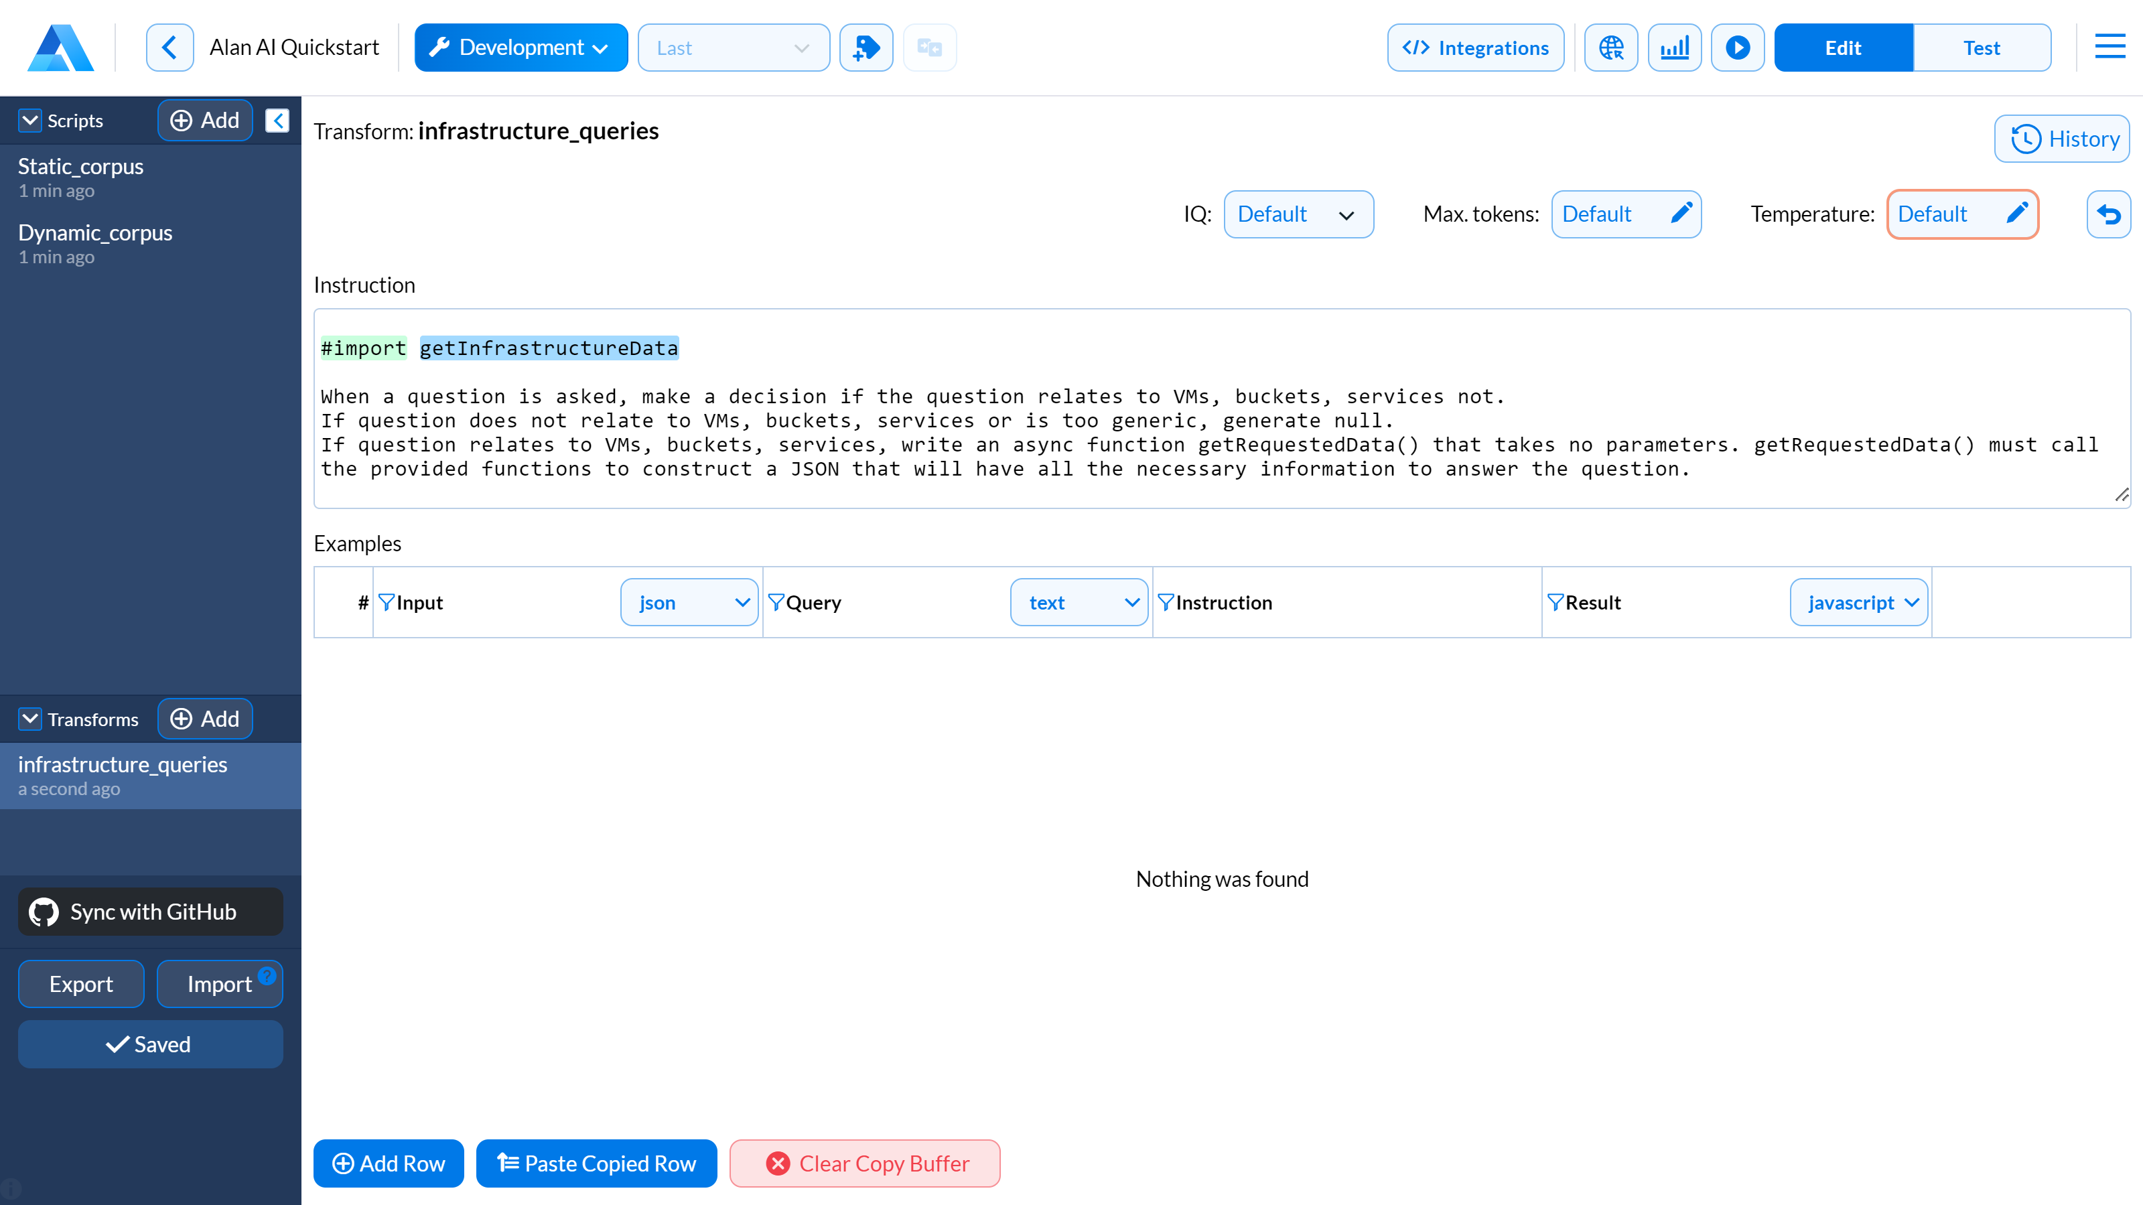Image resolution: width=2143 pixels, height=1205 pixels.
Task: Open the analytics bar chart icon
Action: tap(1674, 48)
